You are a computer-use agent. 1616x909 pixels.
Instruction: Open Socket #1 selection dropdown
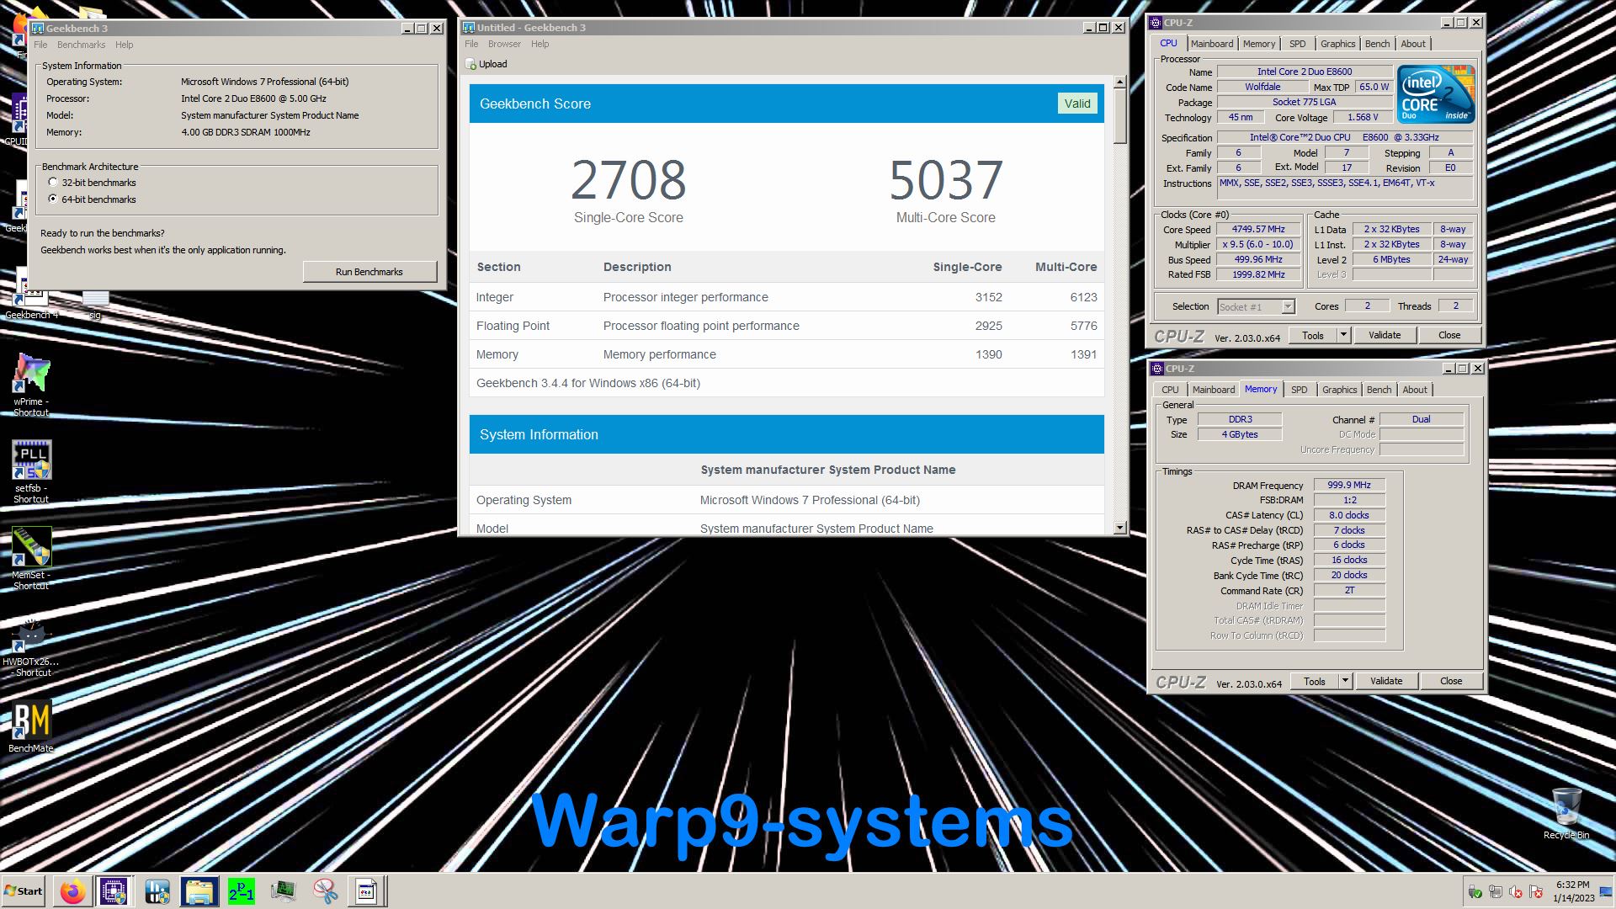1256,307
